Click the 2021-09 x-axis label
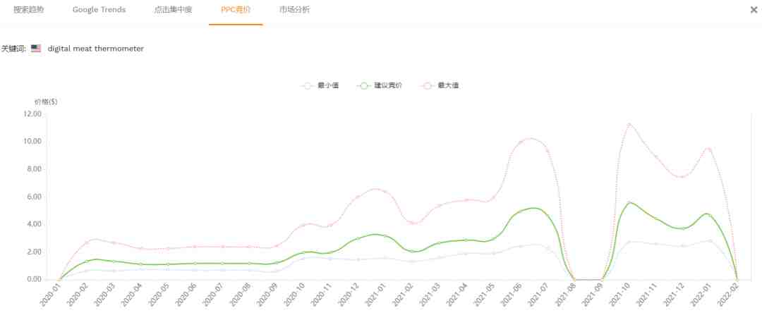This screenshot has width=762, height=320. (591, 295)
